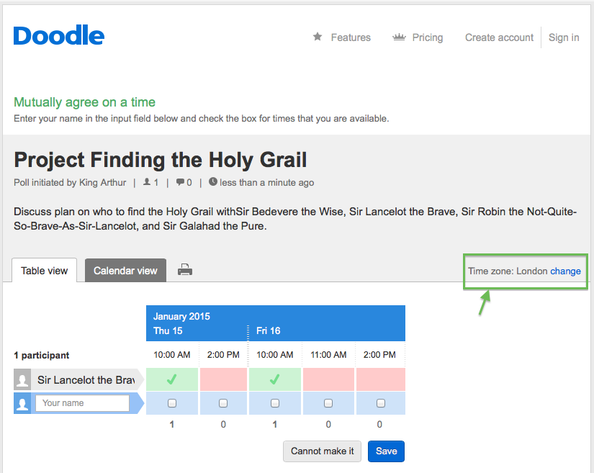Check the Thu 15 10:00 AM box
The width and height of the screenshot is (594, 473).
click(172, 403)
